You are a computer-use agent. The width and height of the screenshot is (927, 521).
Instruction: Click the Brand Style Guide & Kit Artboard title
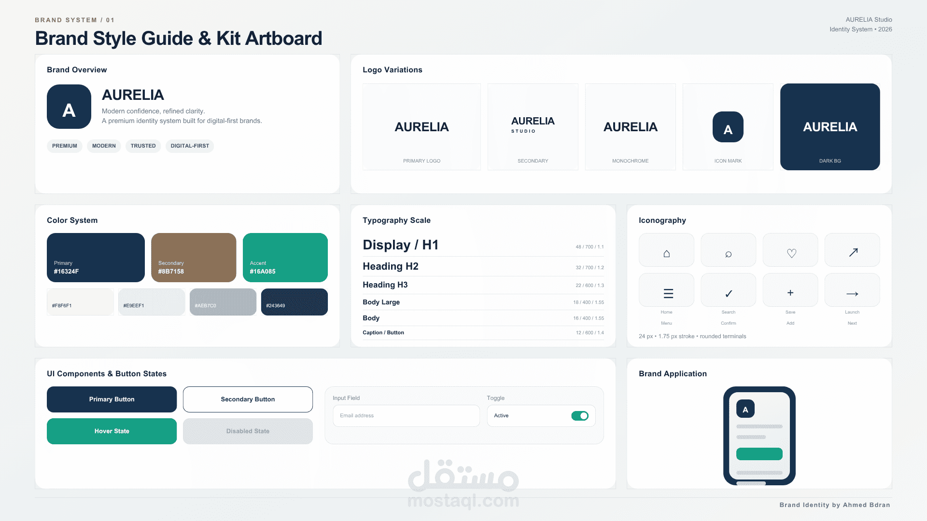pyautogui.click(x=179, y=39)
